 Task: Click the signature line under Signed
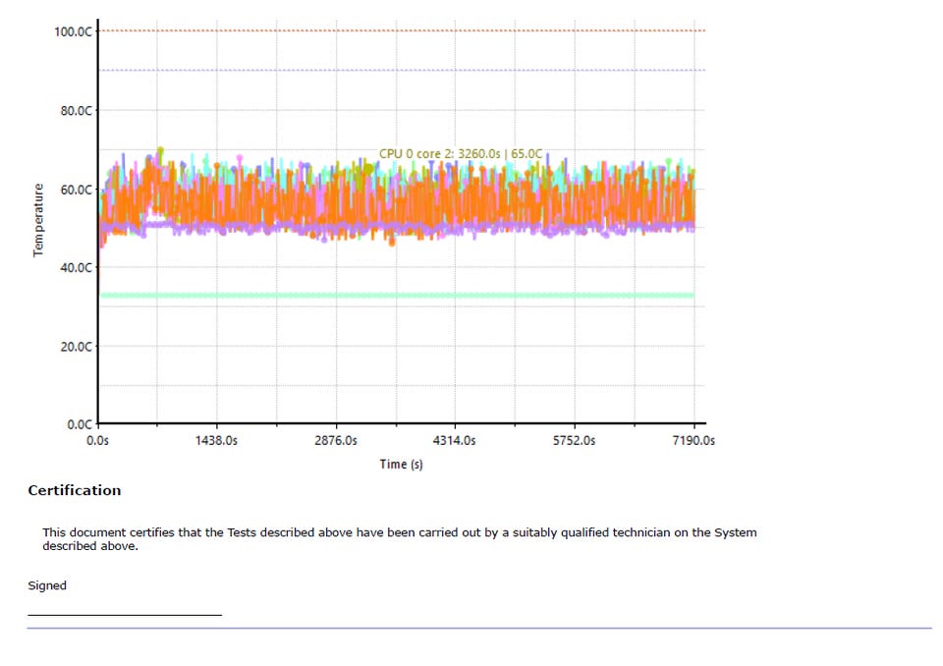[x=125, y=614]
